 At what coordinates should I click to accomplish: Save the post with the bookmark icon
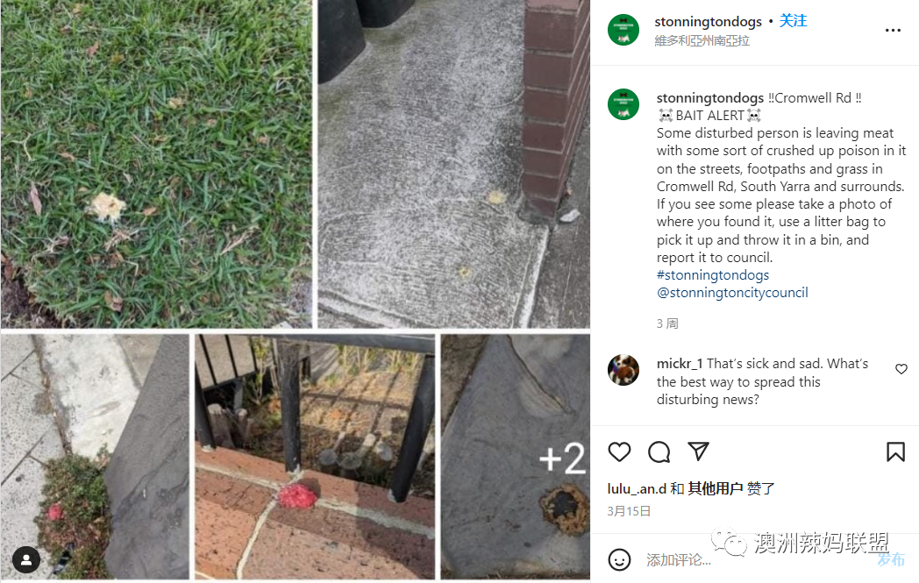(895, 451)
